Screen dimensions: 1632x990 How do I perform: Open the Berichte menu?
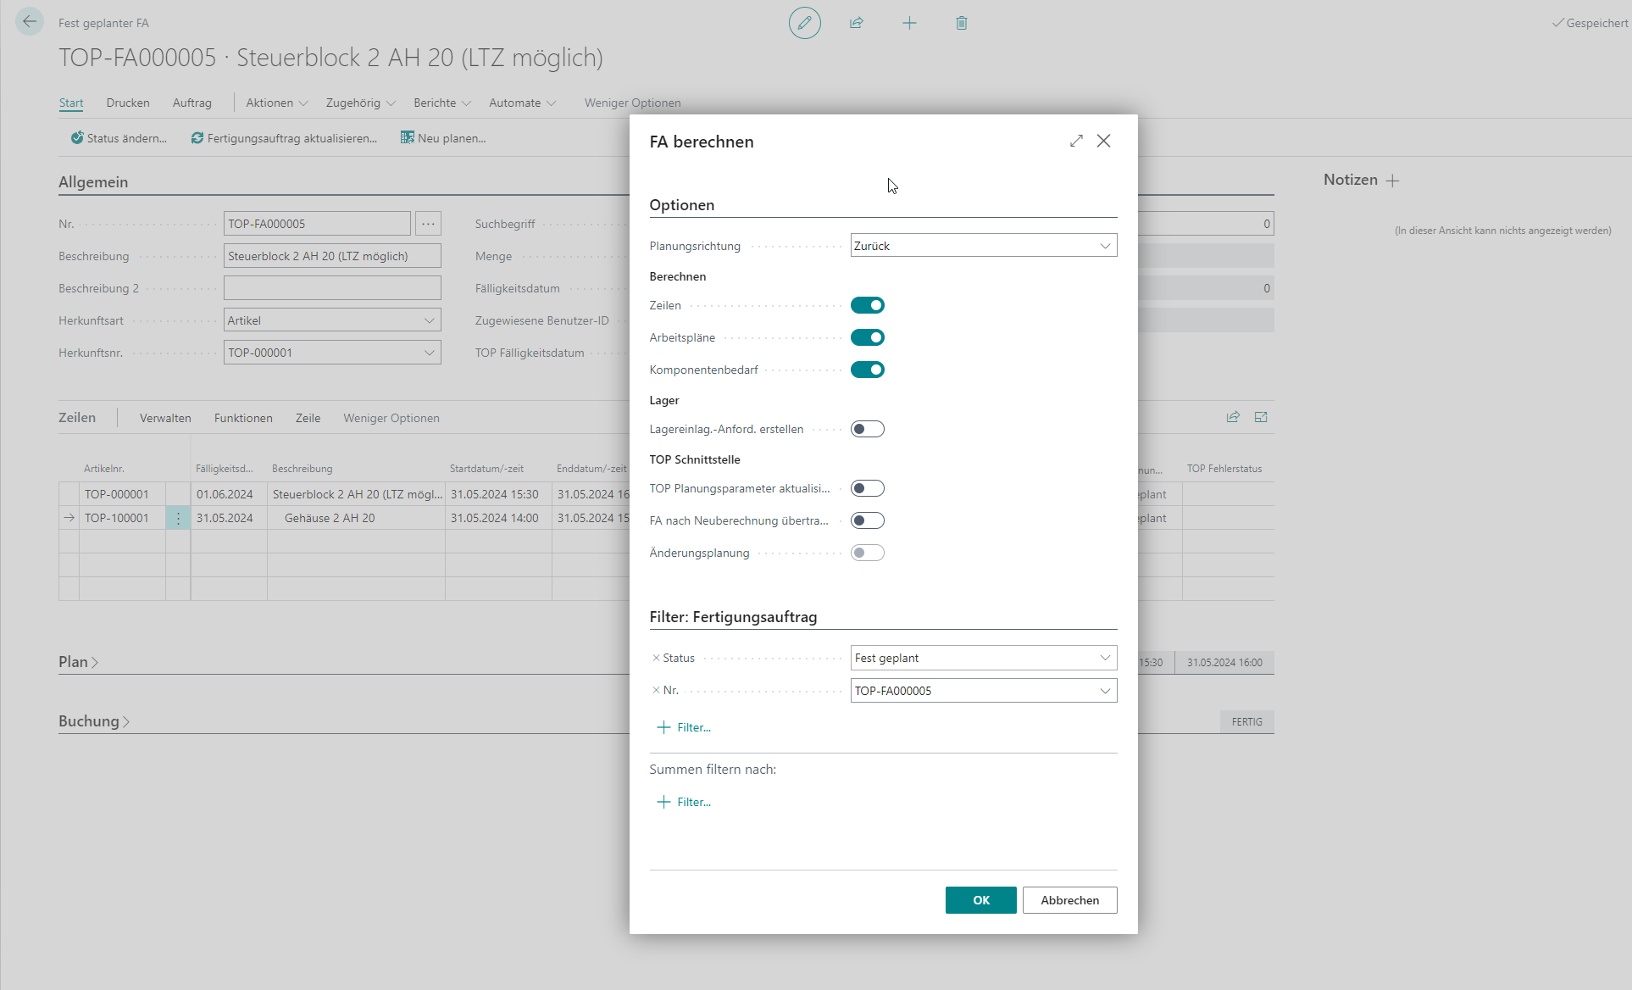tap(441, 103)
